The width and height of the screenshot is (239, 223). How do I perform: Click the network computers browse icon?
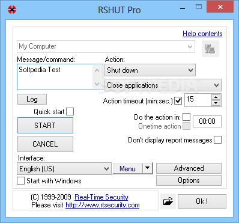pos(210,49)
